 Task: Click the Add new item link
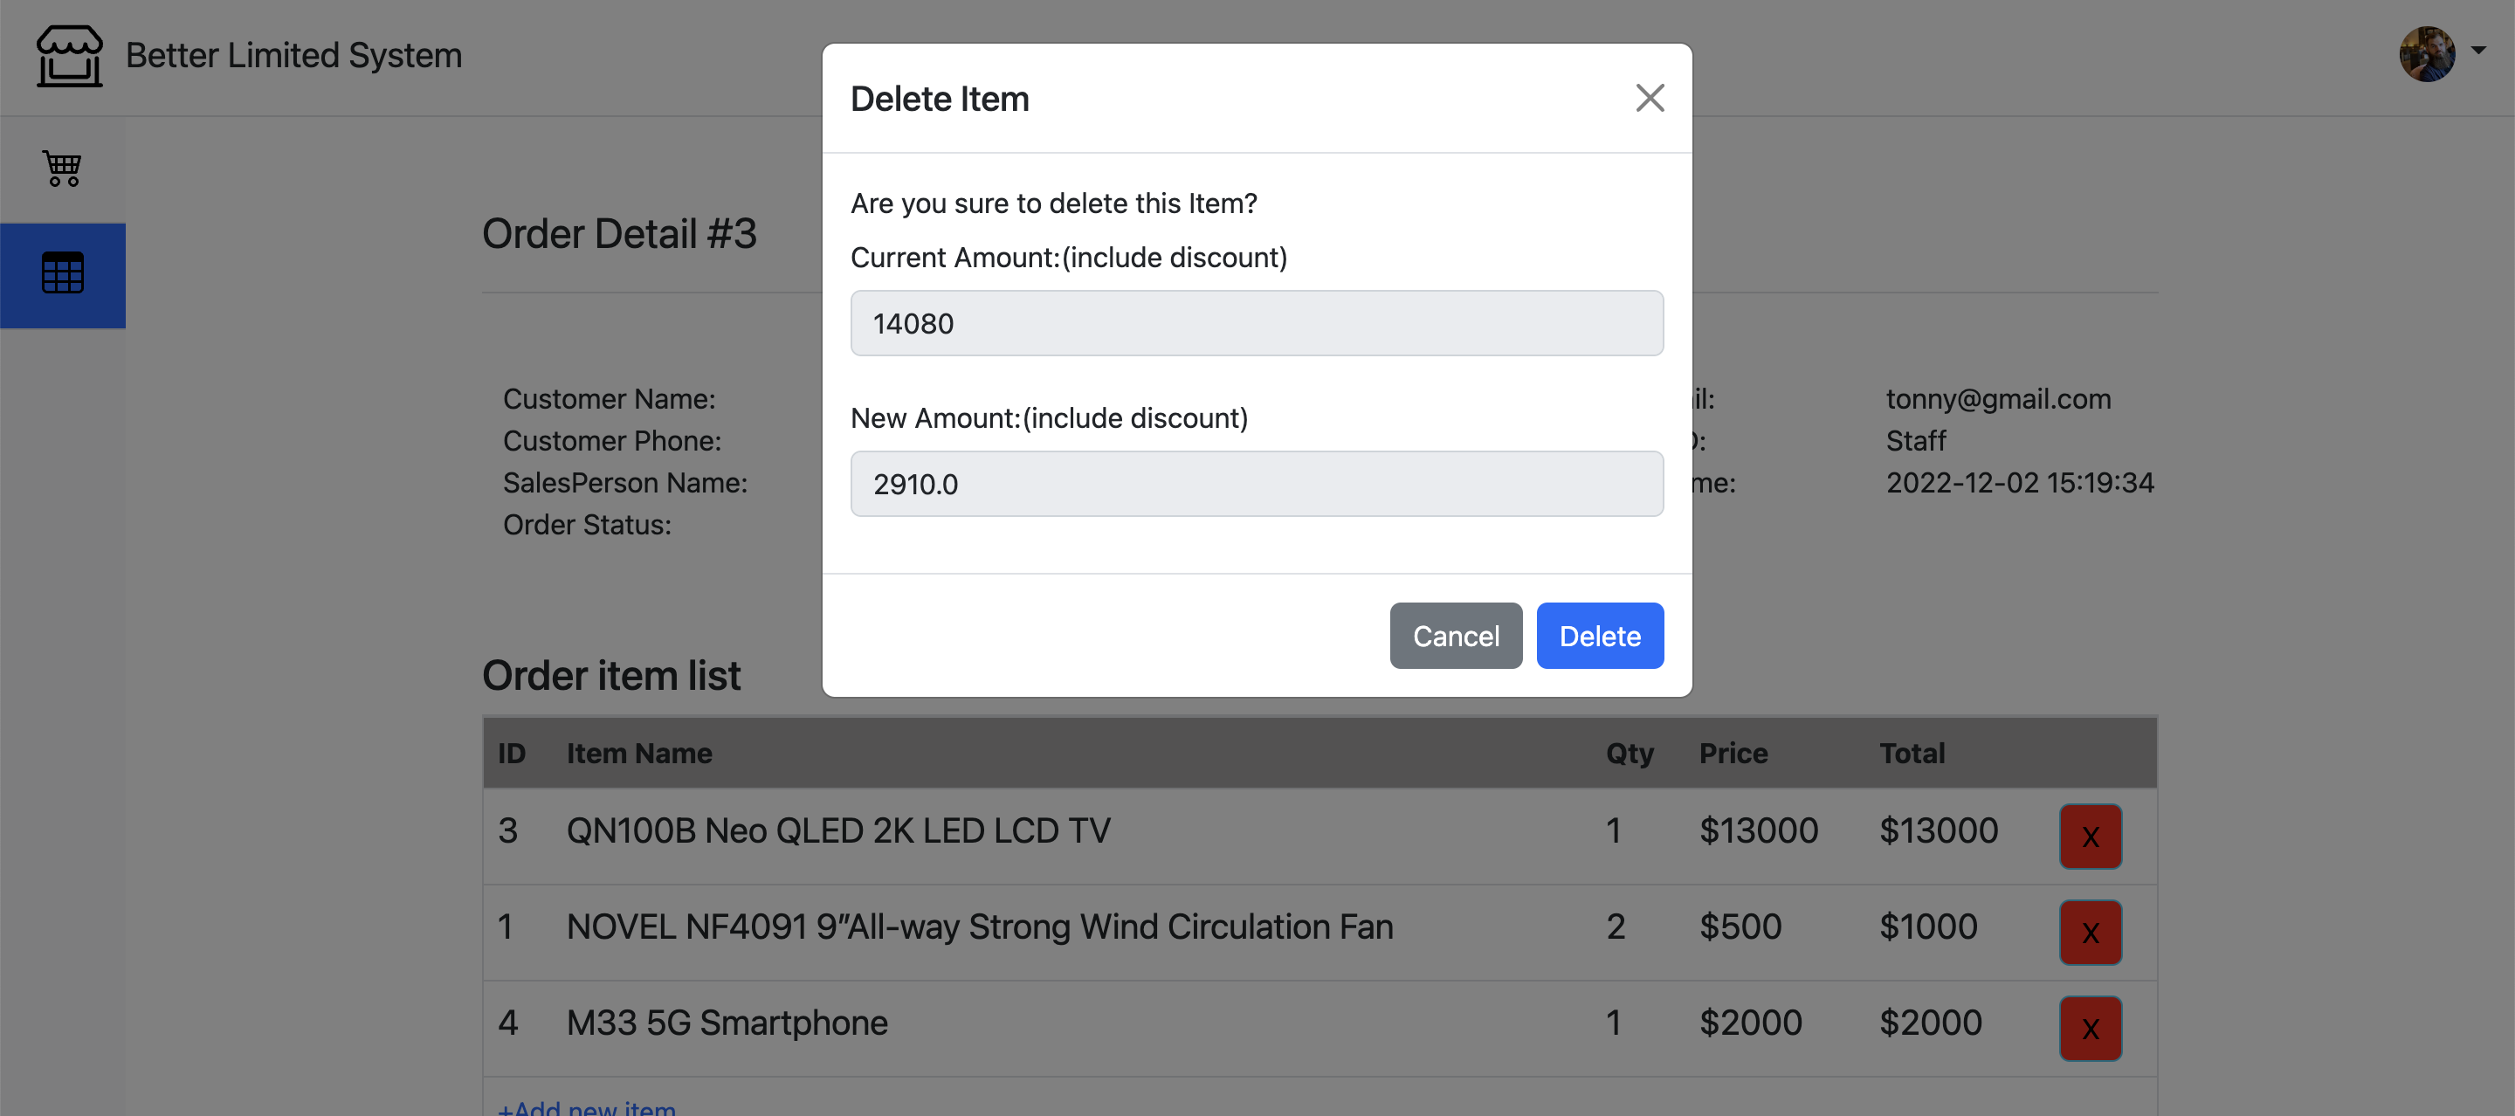[x=587, y=1107]
